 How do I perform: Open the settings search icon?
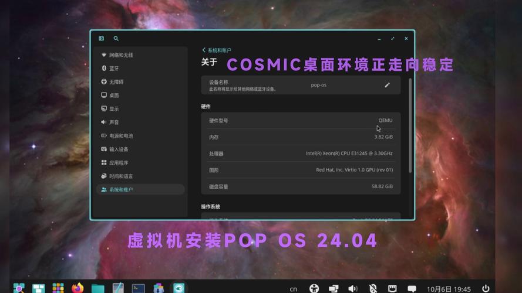tap(116, 39)
